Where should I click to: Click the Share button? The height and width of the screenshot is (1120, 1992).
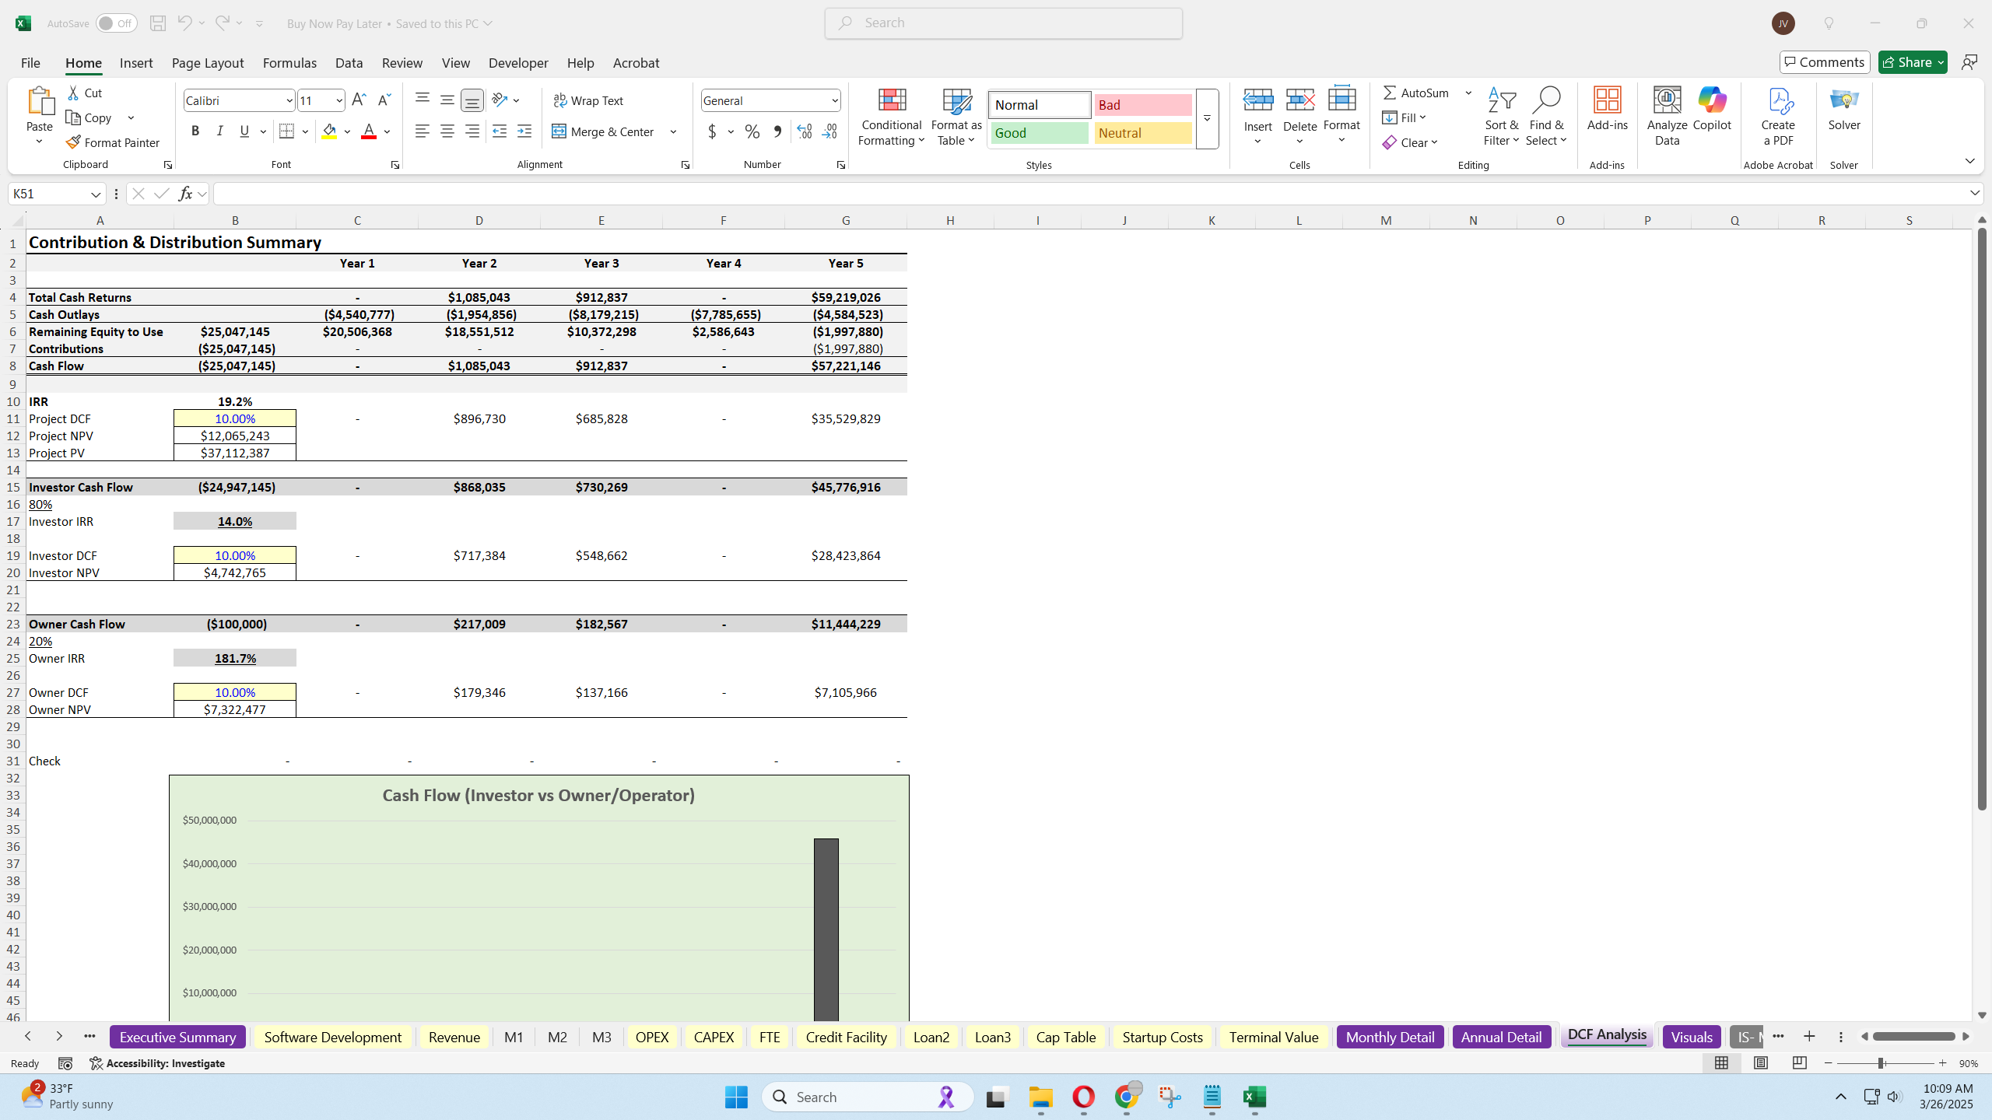pyautogui.click(x=1910, y=61)
